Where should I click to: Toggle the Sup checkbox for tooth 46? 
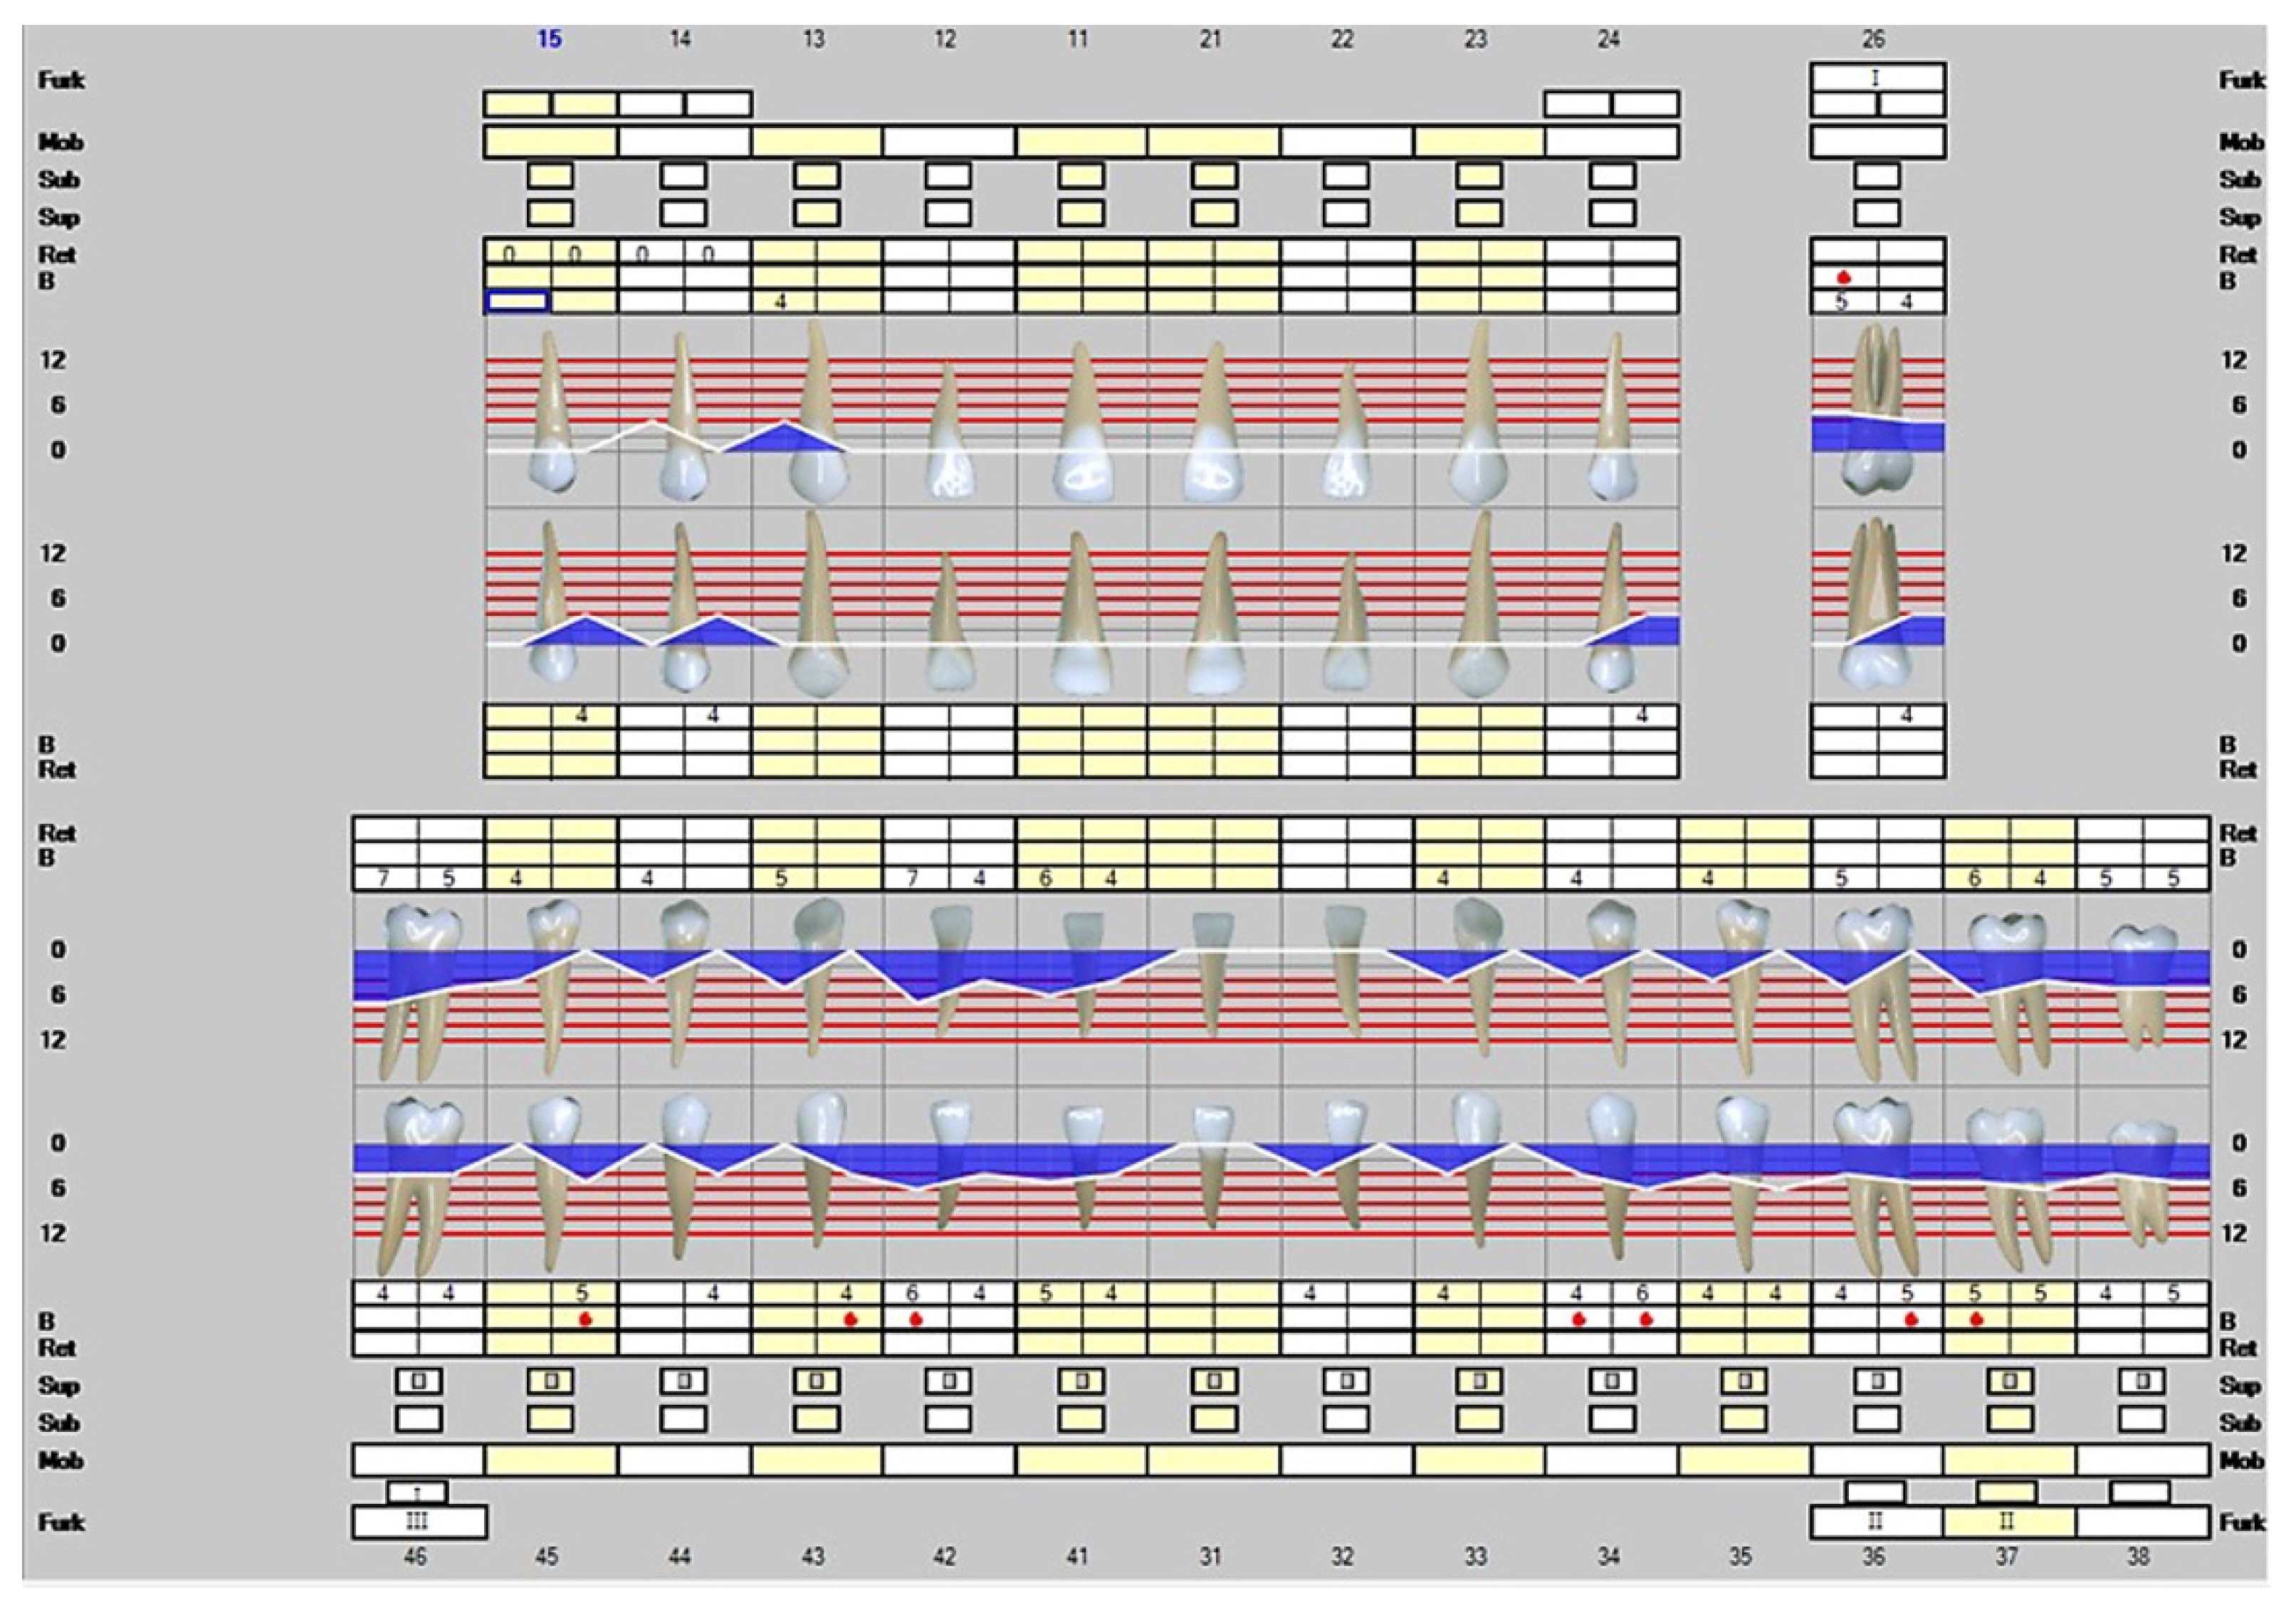(419, 1381)
